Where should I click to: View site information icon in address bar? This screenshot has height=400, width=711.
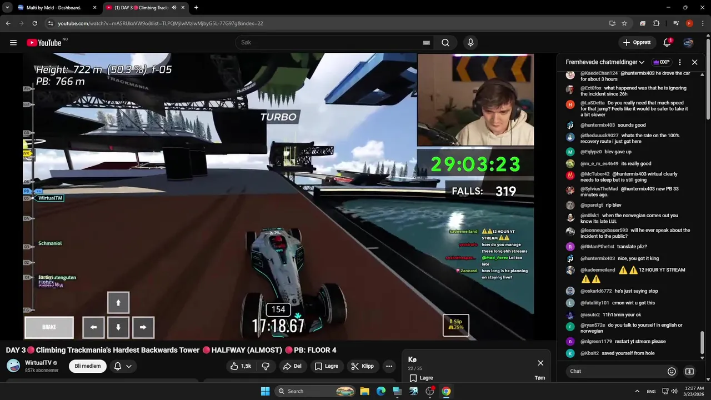tap(51, 23)
